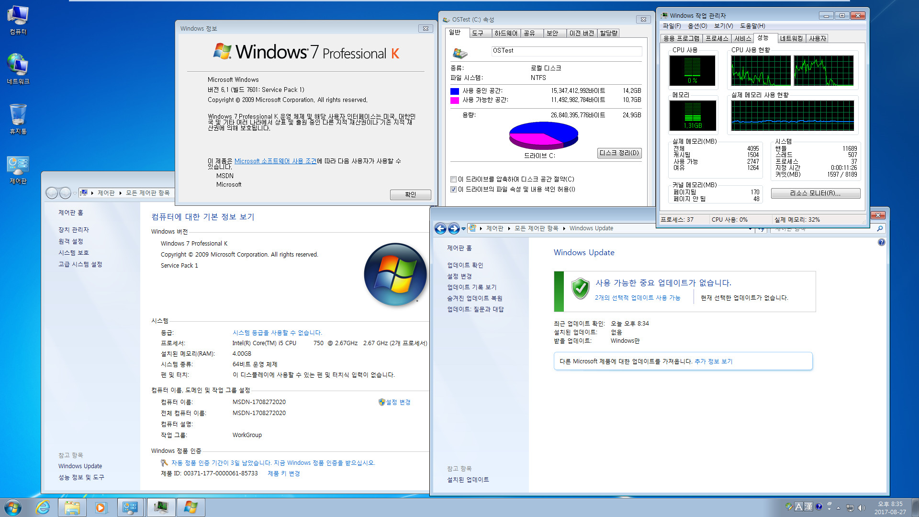
Task: Open Hardware tab in OSTest properties
Action: click(506, 33)
